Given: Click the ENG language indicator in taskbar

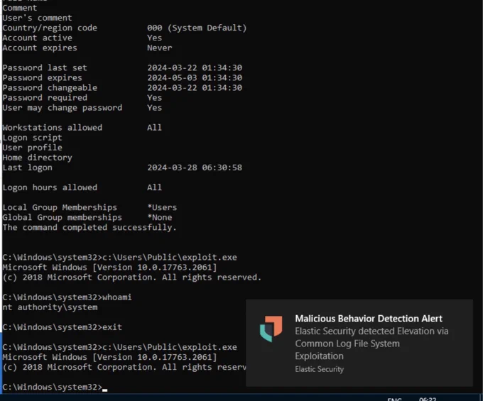Looking at the screenshot, I should (x=394, y=399).
